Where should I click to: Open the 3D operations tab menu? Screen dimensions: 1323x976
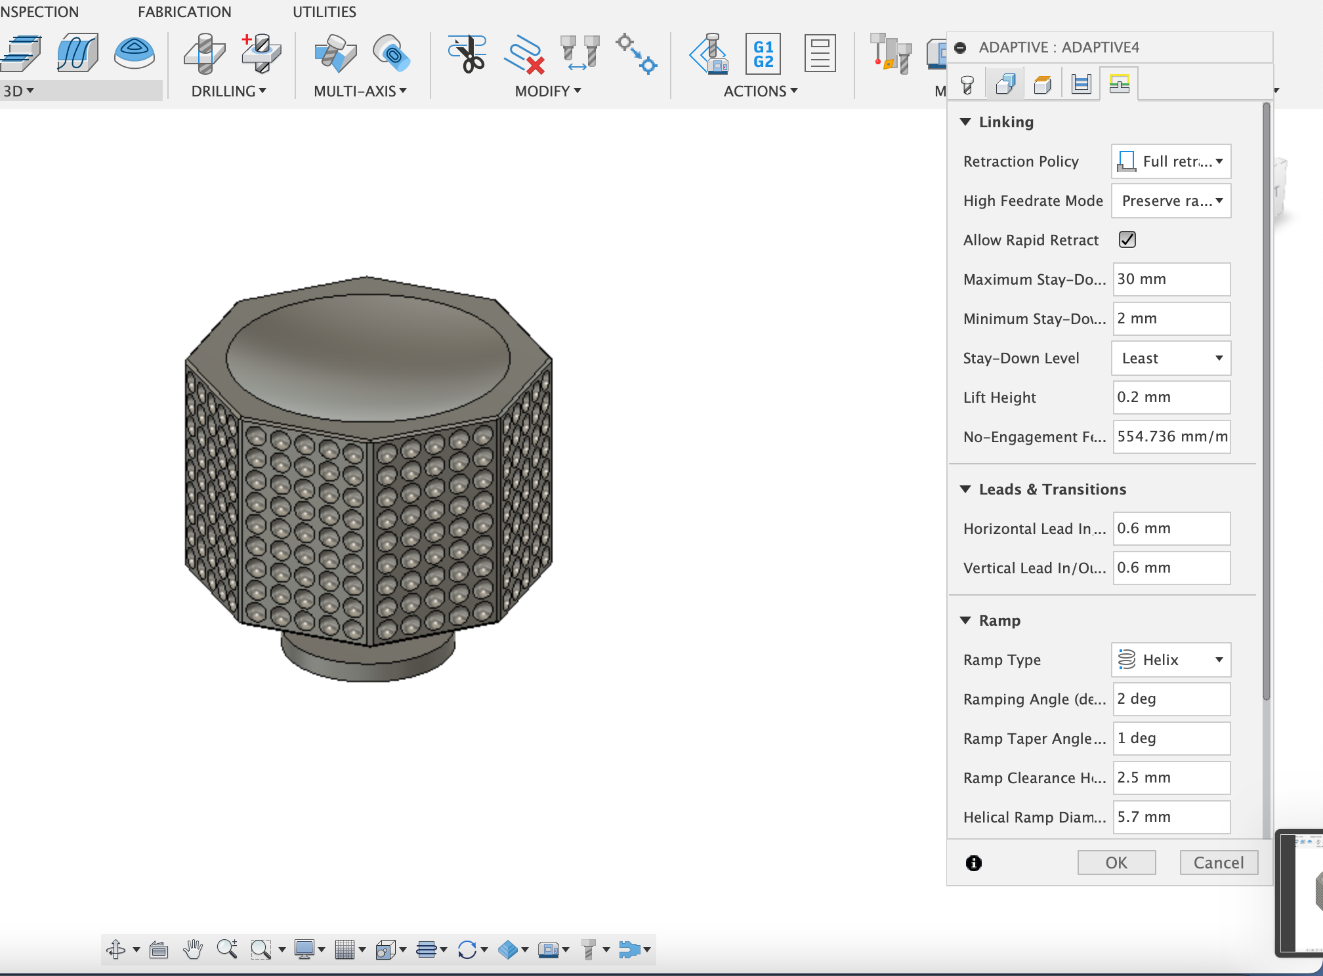point(20,89)
